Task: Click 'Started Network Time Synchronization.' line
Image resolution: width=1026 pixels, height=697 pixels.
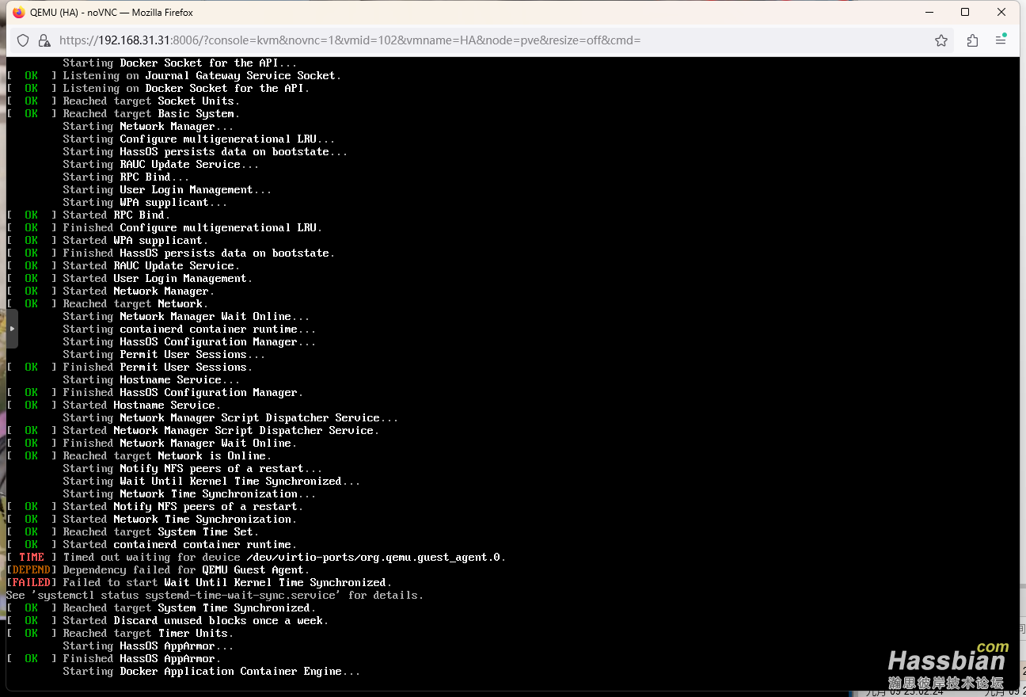Action: tap(180, 519)
